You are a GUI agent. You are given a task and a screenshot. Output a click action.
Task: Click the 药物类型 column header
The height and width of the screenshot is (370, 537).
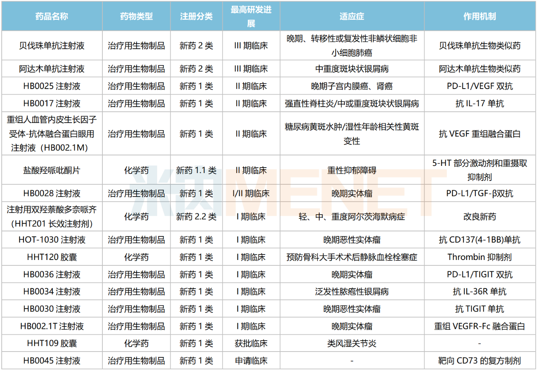tap(136, 17)
